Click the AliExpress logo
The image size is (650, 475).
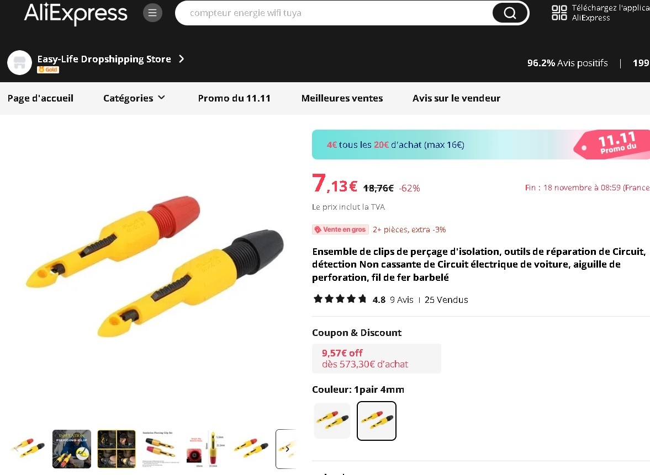pos(76,13)
